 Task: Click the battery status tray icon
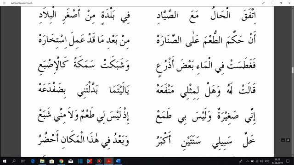point(252,161)
